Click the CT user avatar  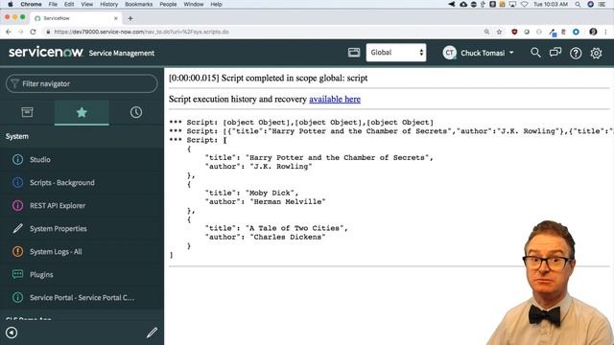click(449, 53)
